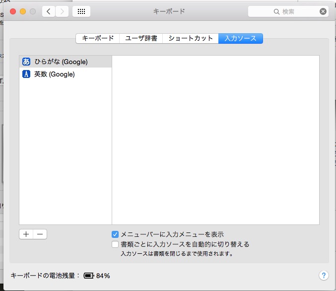Choose 英数 (Google) input source
336x291 pixels.
coord(54,74)
